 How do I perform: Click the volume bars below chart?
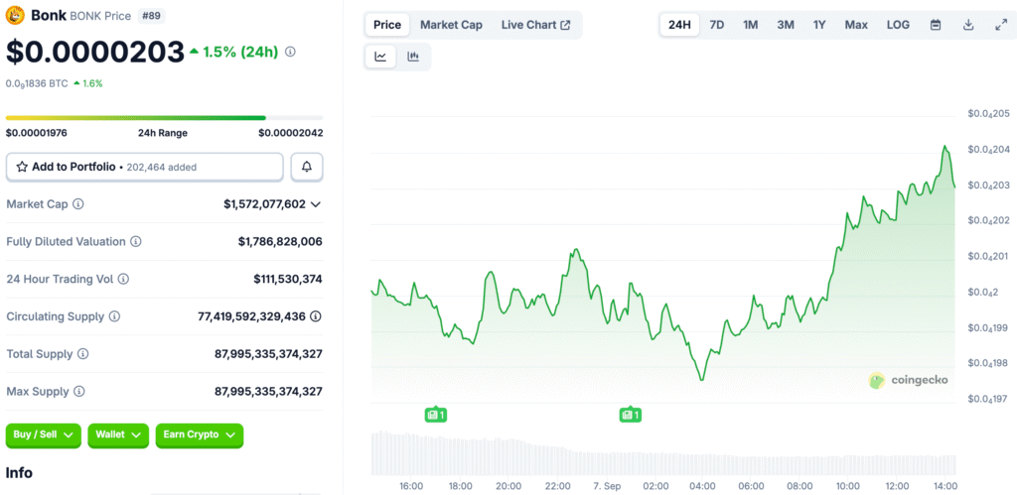[x=662, y=453]
